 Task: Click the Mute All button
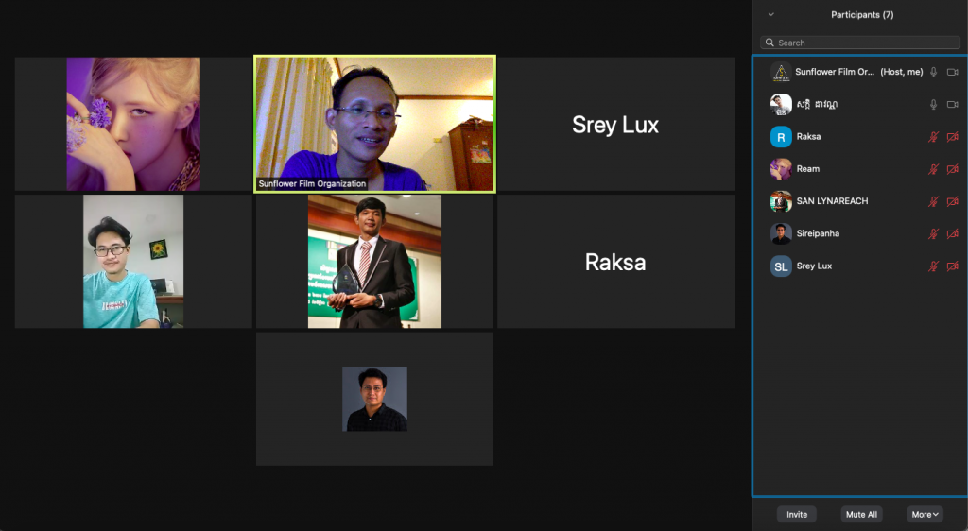pyautogui.click(x=861, y=514)
